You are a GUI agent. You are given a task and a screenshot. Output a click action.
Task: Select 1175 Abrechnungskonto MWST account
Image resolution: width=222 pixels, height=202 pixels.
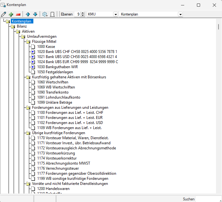coord(64,163)
